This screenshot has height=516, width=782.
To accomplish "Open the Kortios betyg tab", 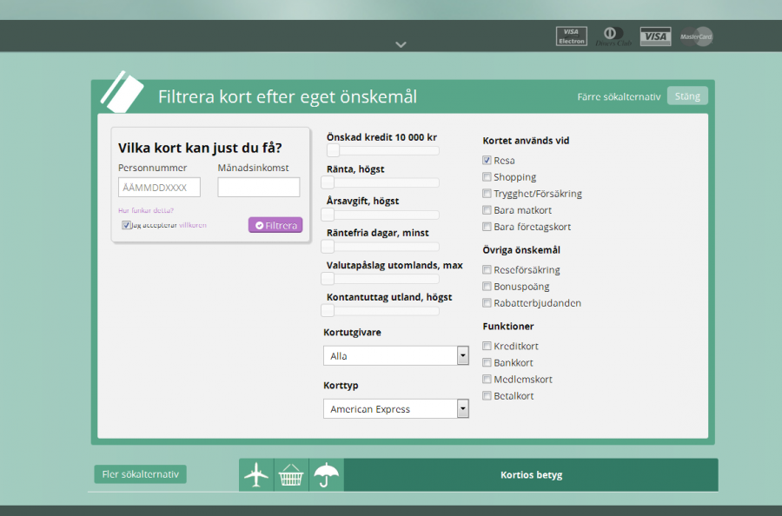I will tap(531, 475).
